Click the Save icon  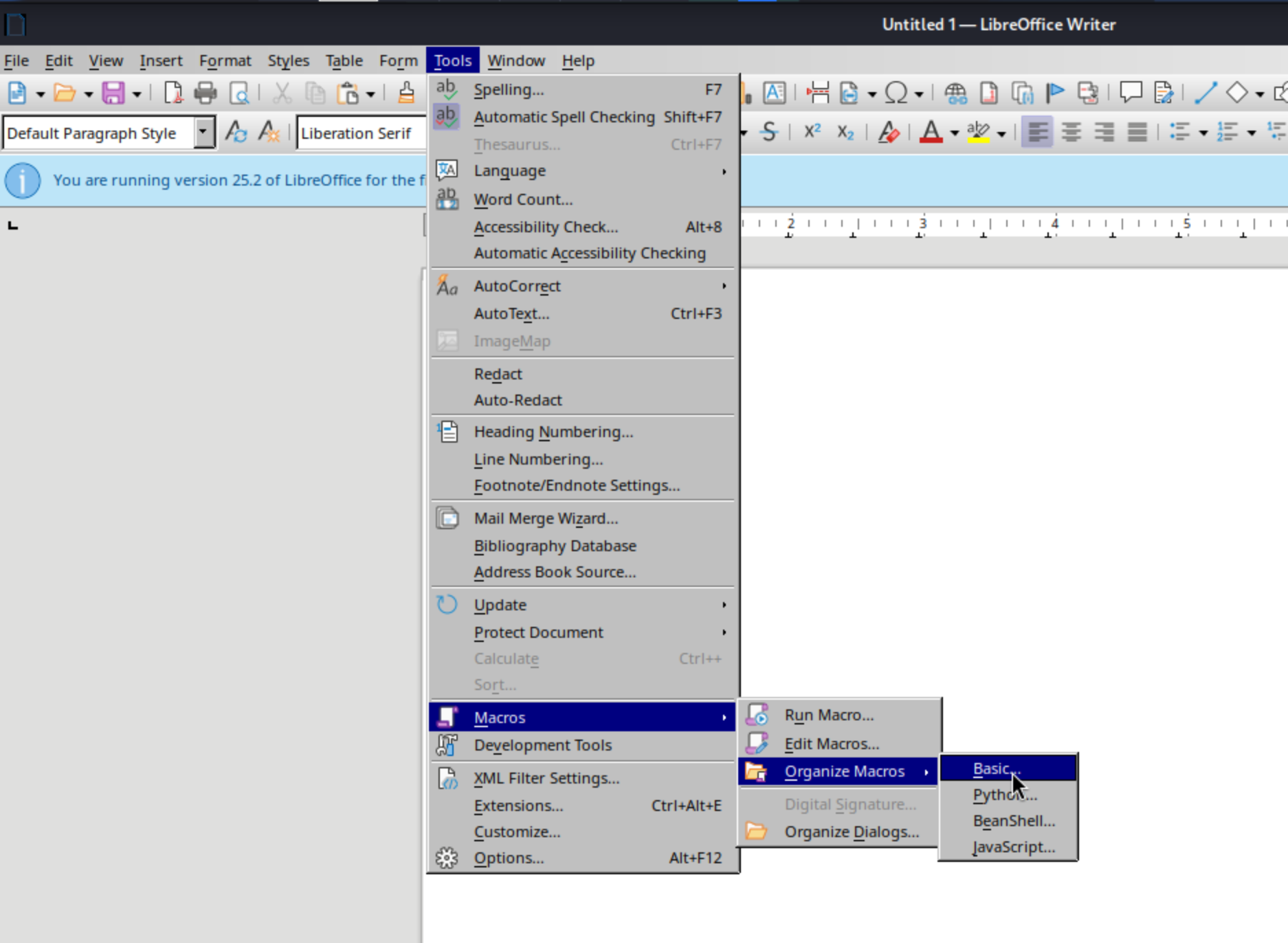113,93
